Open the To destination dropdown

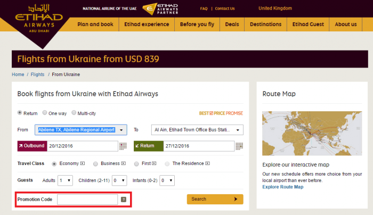pos(197,130)
